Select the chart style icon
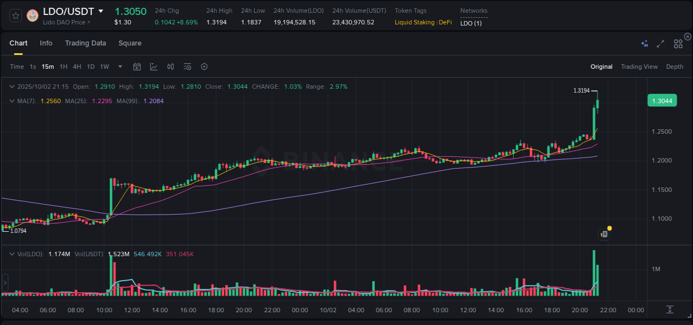 click(x=154, y=66)
